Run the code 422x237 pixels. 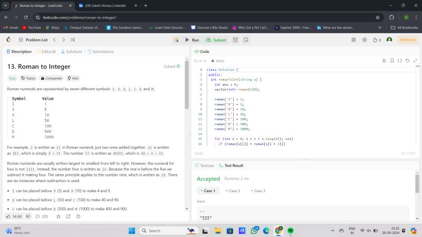[192, 40]
